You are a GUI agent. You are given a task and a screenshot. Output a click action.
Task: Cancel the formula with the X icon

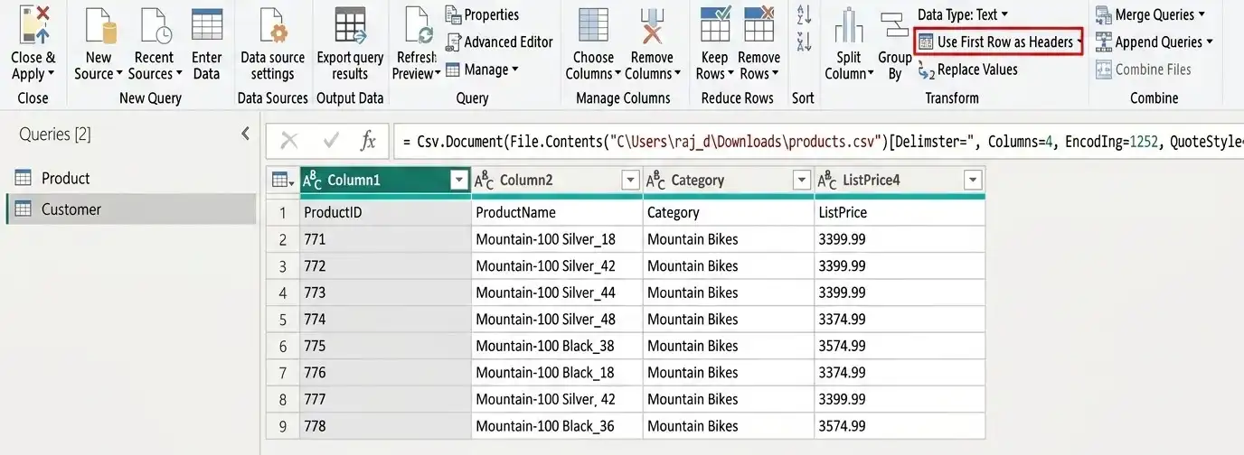click(289, 140)
